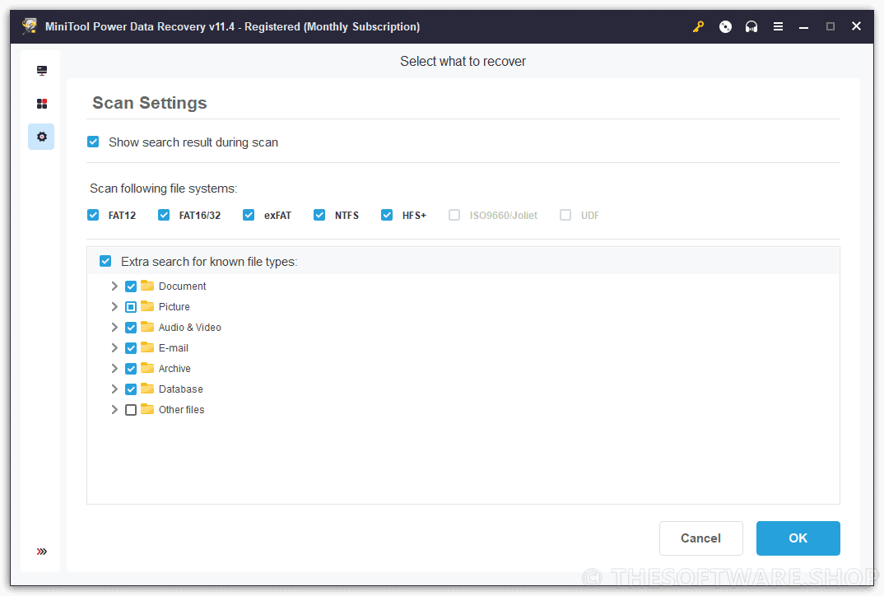Expand the Other files tree node

(x=114, y=409)
